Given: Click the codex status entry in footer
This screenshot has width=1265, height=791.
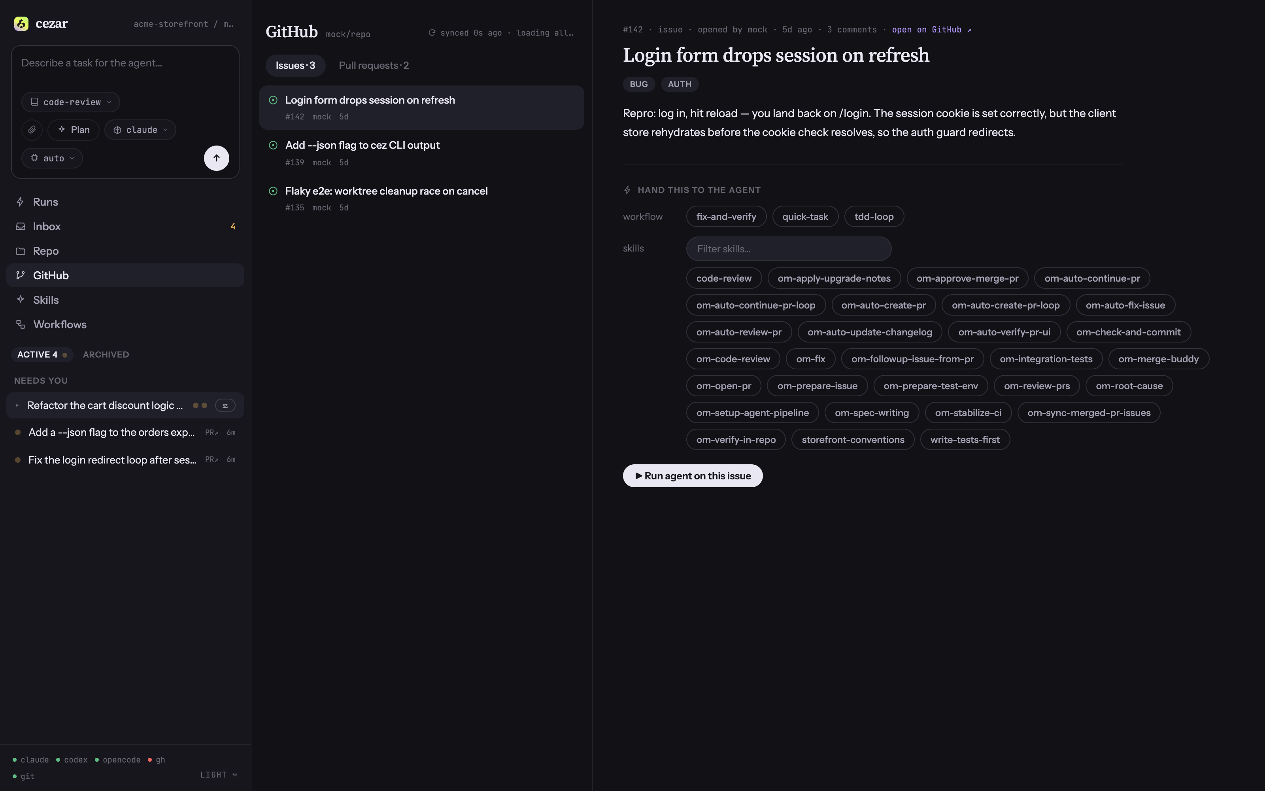Looking at the screenshot, I should 72,760.
